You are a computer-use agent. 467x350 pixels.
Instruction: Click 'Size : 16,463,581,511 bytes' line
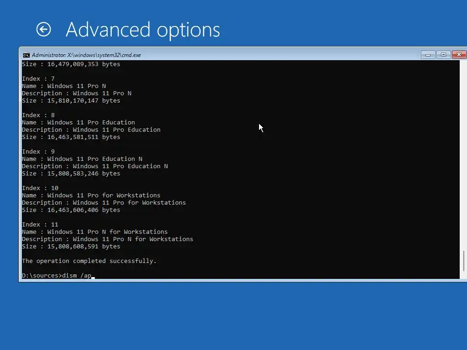[71, 137]
